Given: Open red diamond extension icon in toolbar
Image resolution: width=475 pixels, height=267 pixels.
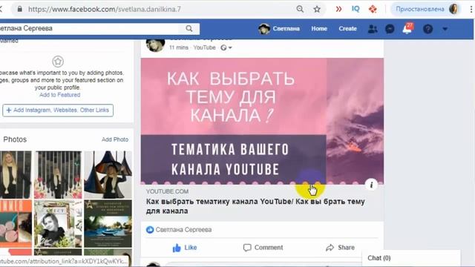Looking at the screenshot, I should 373,9.
